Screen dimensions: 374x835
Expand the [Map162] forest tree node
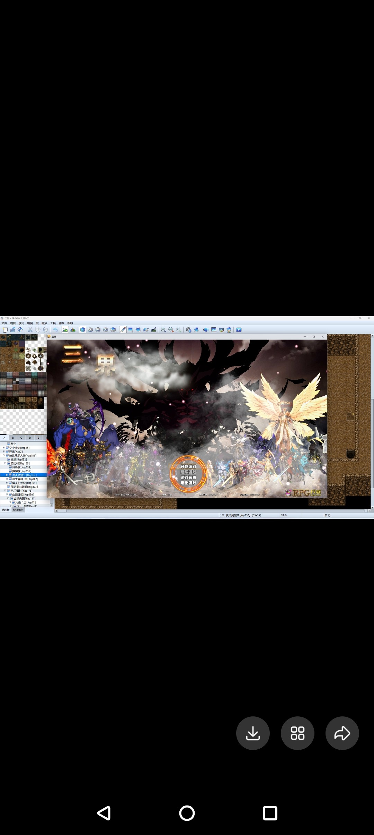coord(7,479)
